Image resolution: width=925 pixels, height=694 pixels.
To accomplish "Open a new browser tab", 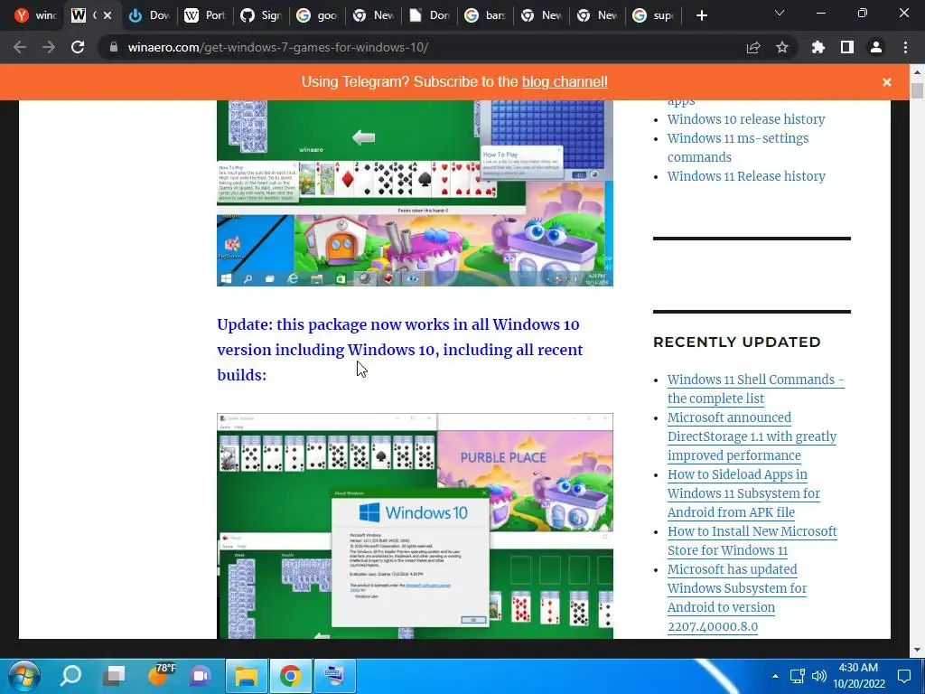I will click(x=701, y=15).
